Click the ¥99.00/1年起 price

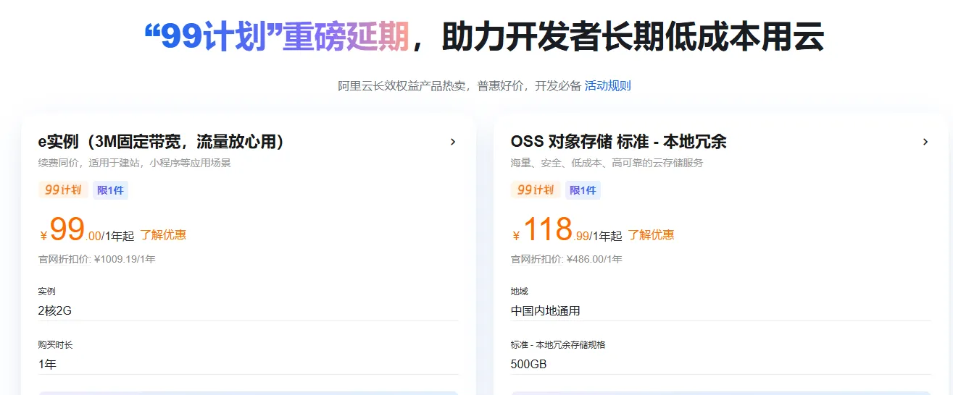[x=88, y=231]
